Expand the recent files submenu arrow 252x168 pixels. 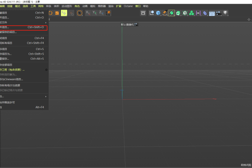pyautogui.click(x=46, y=22)
